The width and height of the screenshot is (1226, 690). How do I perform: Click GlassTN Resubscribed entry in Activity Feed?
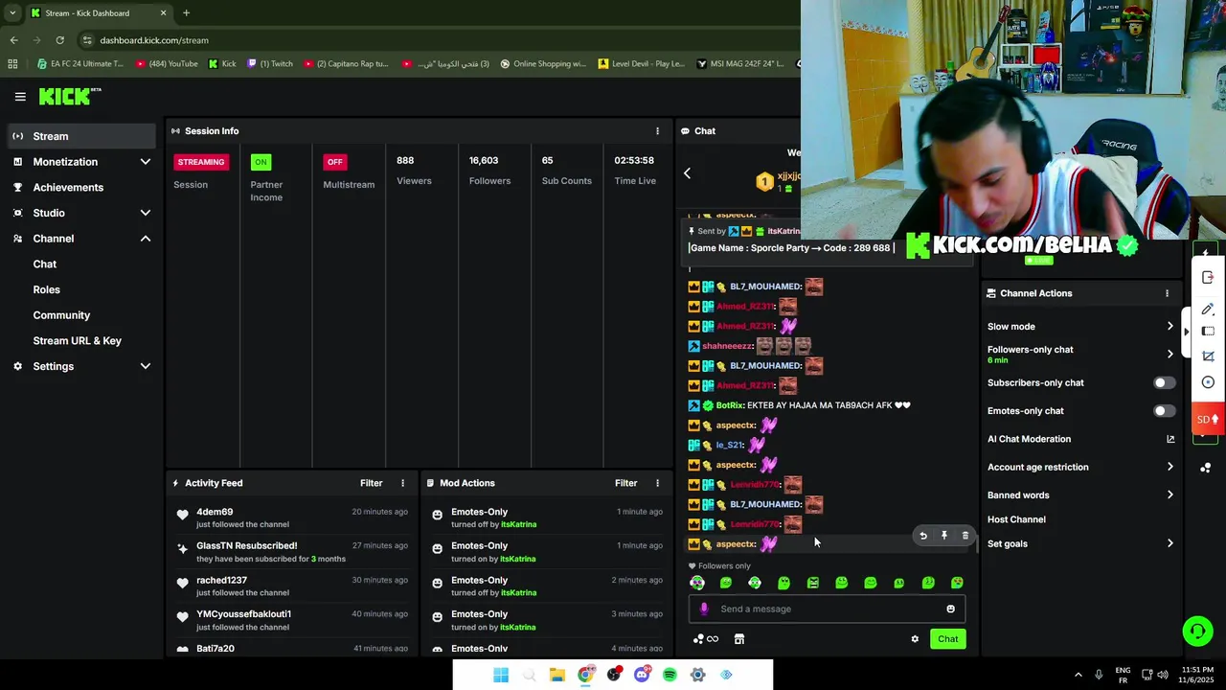[291, 552]
